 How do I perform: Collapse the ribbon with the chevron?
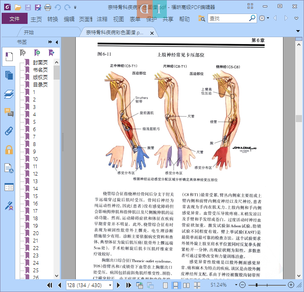(x=296, y=19)
